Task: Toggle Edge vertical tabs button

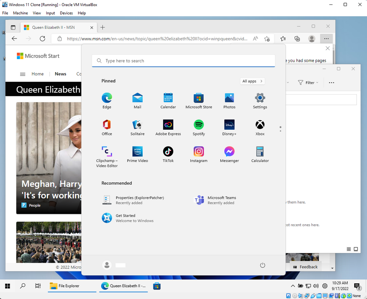Action: click(x=13, y=27)
